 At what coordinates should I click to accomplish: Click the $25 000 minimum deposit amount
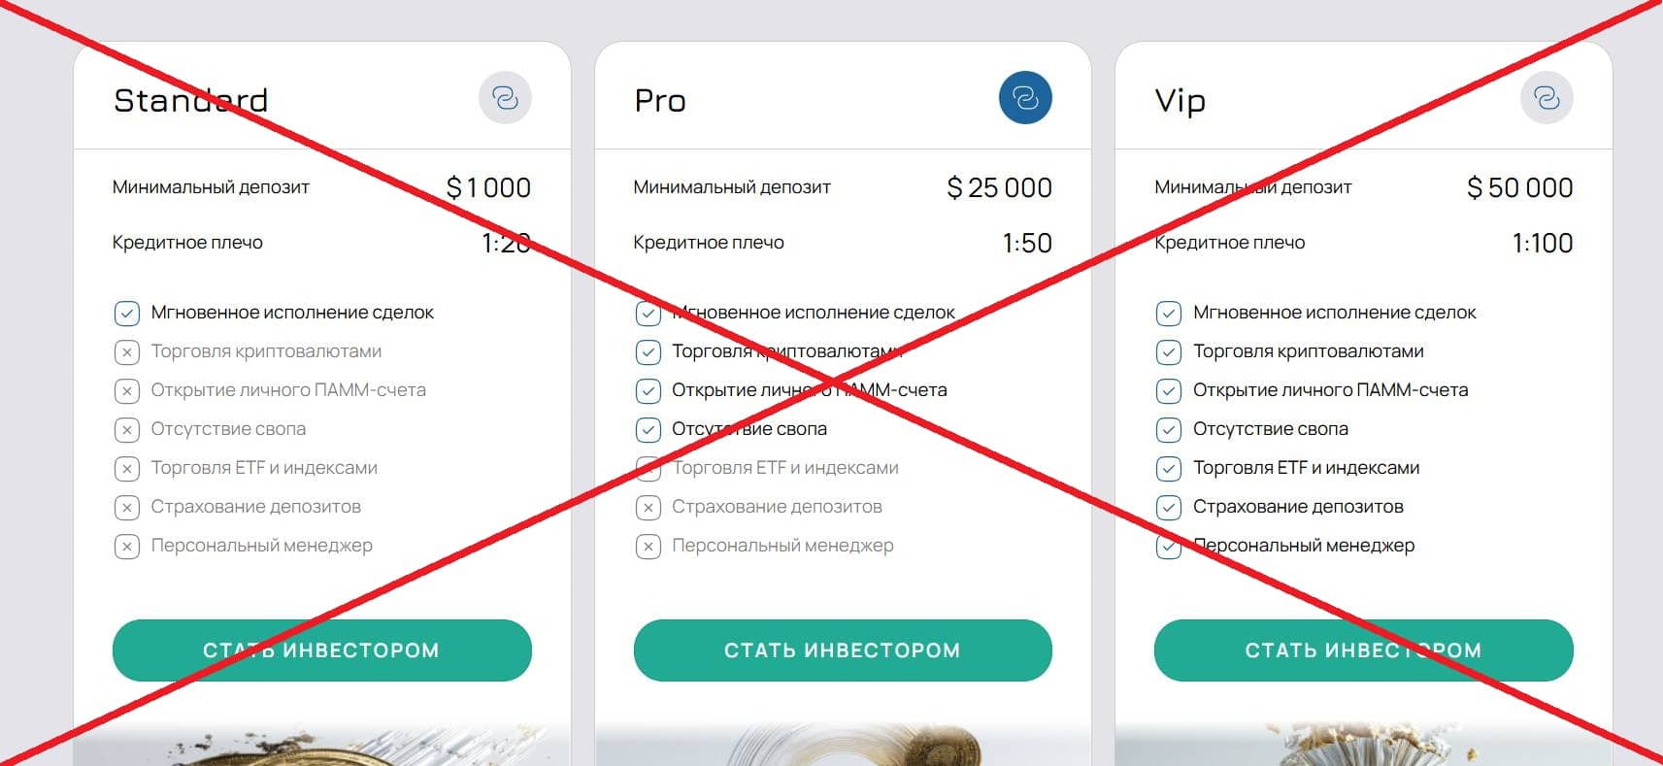click(x=1000, y=187)
